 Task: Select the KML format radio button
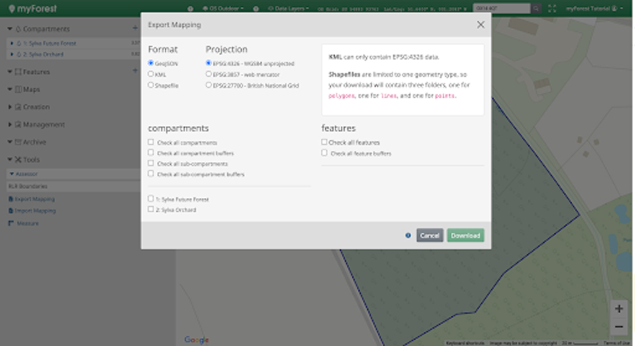151,74
